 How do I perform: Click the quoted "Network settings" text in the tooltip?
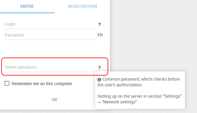click(x=119, y=102)
